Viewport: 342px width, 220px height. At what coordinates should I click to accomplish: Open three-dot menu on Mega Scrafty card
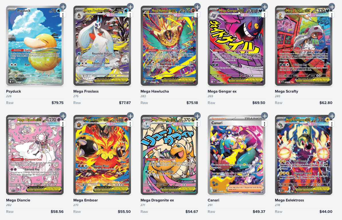tap(332, 15)
